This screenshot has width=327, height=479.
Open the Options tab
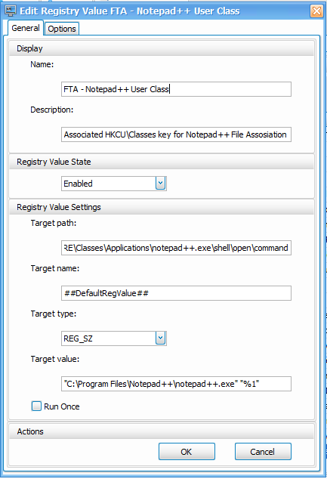62,29
